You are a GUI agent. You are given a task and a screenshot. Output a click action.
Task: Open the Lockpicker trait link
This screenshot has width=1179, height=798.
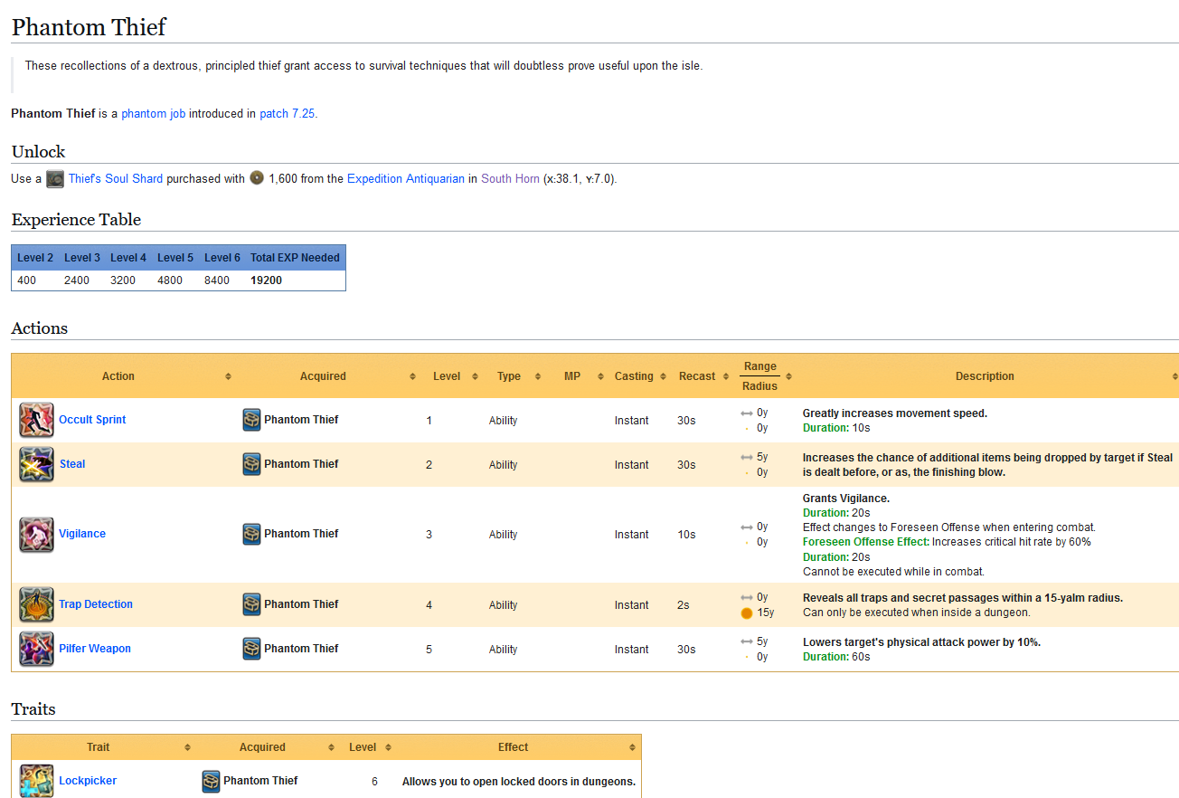click(88, 781)
